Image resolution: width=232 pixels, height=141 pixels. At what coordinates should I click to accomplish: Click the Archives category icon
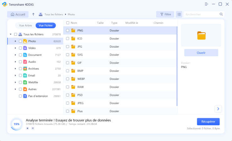coord(25,69)
